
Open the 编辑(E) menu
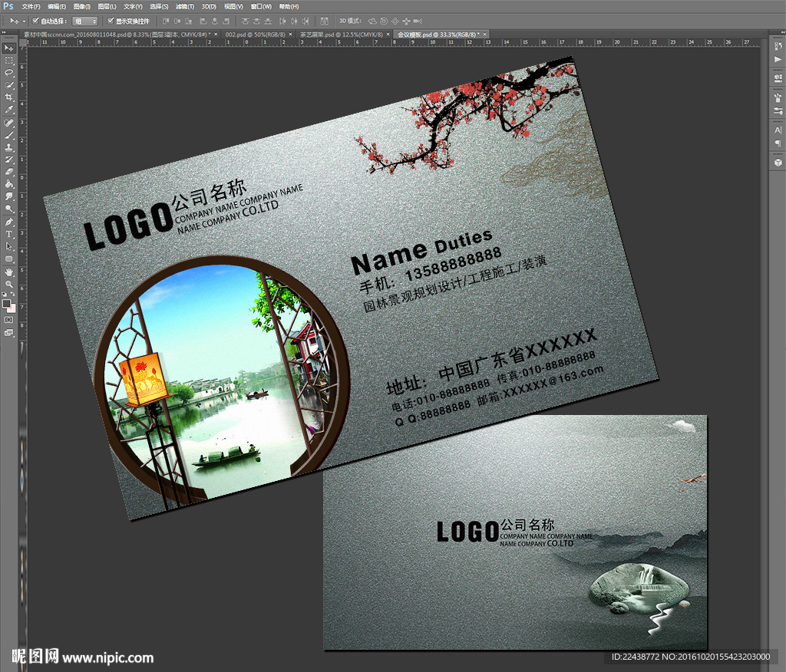pyautogui.click(x=57, y=6)
